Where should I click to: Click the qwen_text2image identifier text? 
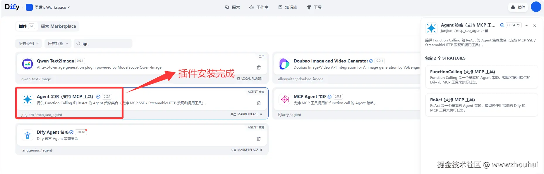point(36,79)
